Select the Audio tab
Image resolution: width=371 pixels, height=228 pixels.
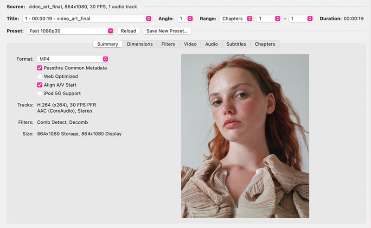211,44
